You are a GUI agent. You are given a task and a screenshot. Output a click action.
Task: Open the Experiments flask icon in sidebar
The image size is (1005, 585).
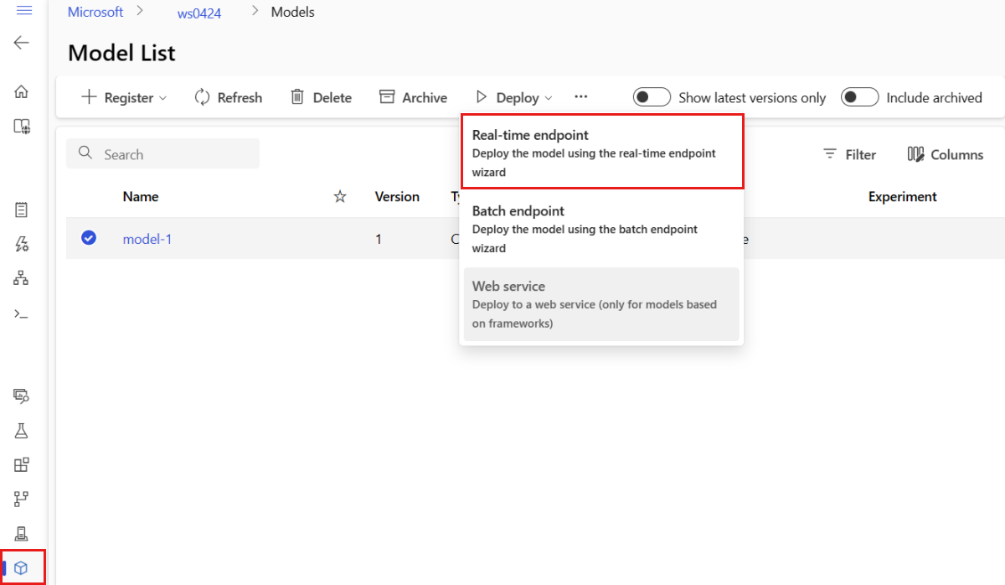click(x=22, y=431)
